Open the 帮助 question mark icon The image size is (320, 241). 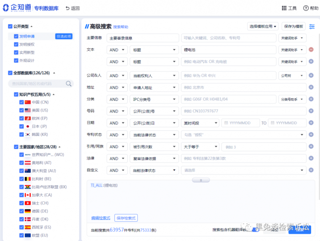[x=306, y=8]
